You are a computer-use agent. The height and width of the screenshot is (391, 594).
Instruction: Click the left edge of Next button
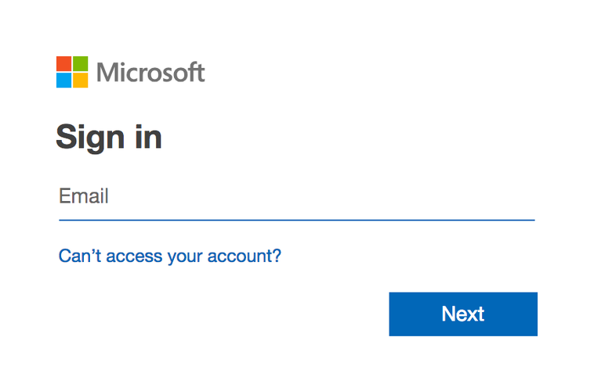[394, 314]
